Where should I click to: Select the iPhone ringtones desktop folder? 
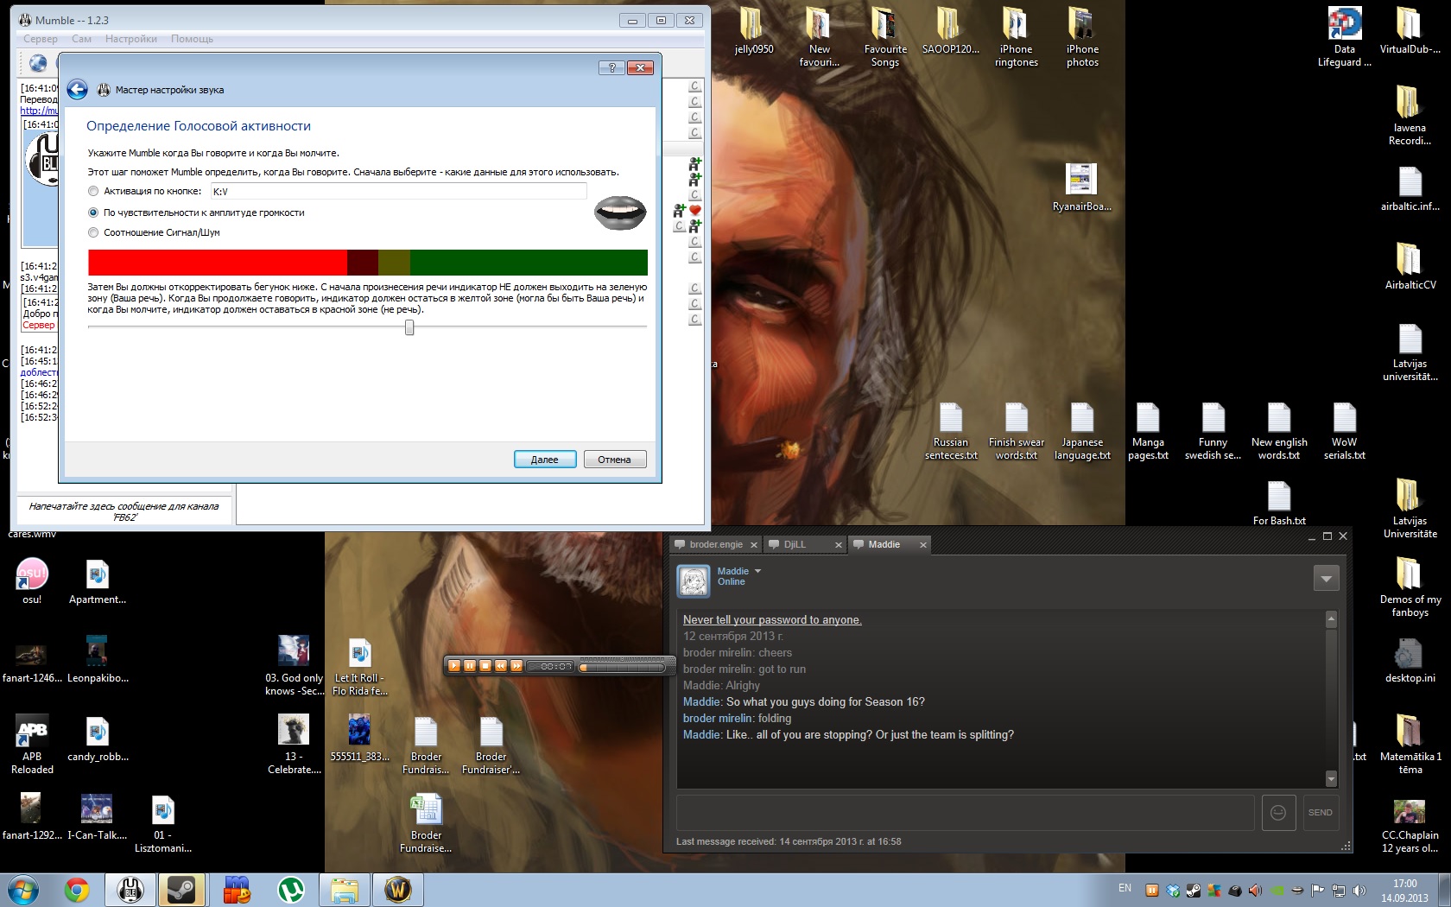pyautogui.click(x=1017, y=37)
